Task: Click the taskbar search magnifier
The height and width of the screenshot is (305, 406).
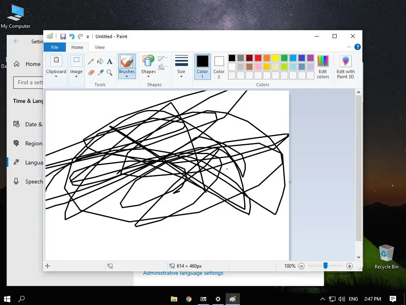Action: [21, 299]
